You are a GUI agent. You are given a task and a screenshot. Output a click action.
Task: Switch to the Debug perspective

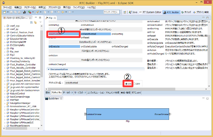(x=186, y=12)
